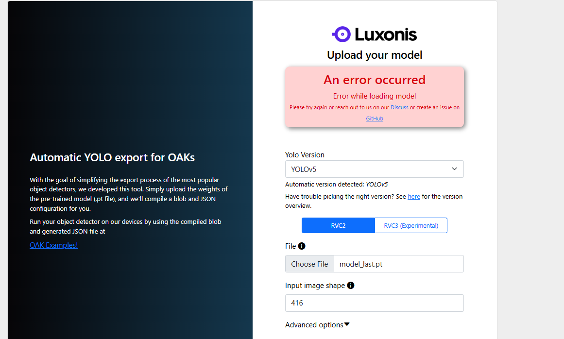564x339 pixels.
Task: Open the OAK Examples! link
Action: coord(54,245)
